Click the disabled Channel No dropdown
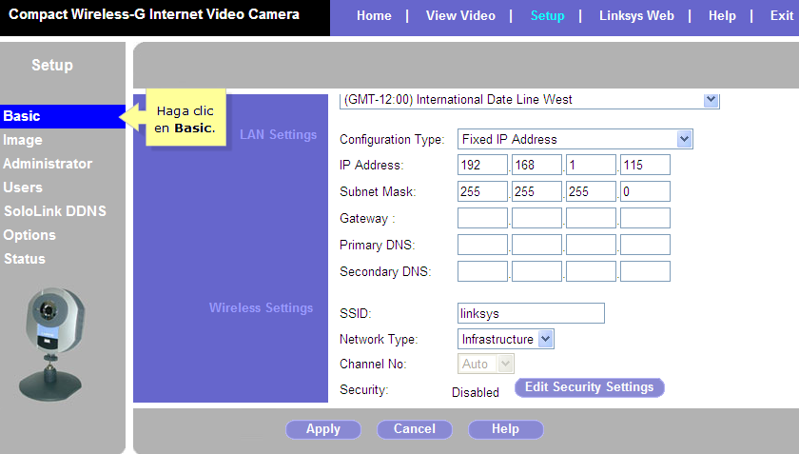Viewport: 799px width, 454px height. point(486,364)
